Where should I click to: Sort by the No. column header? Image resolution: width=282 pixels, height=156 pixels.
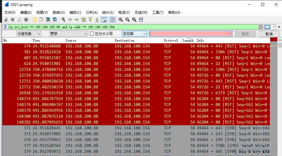tap(17, 40)
